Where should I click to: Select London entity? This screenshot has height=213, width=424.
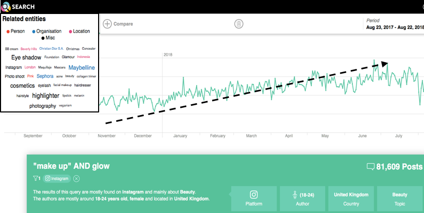(x=30, y=67)
